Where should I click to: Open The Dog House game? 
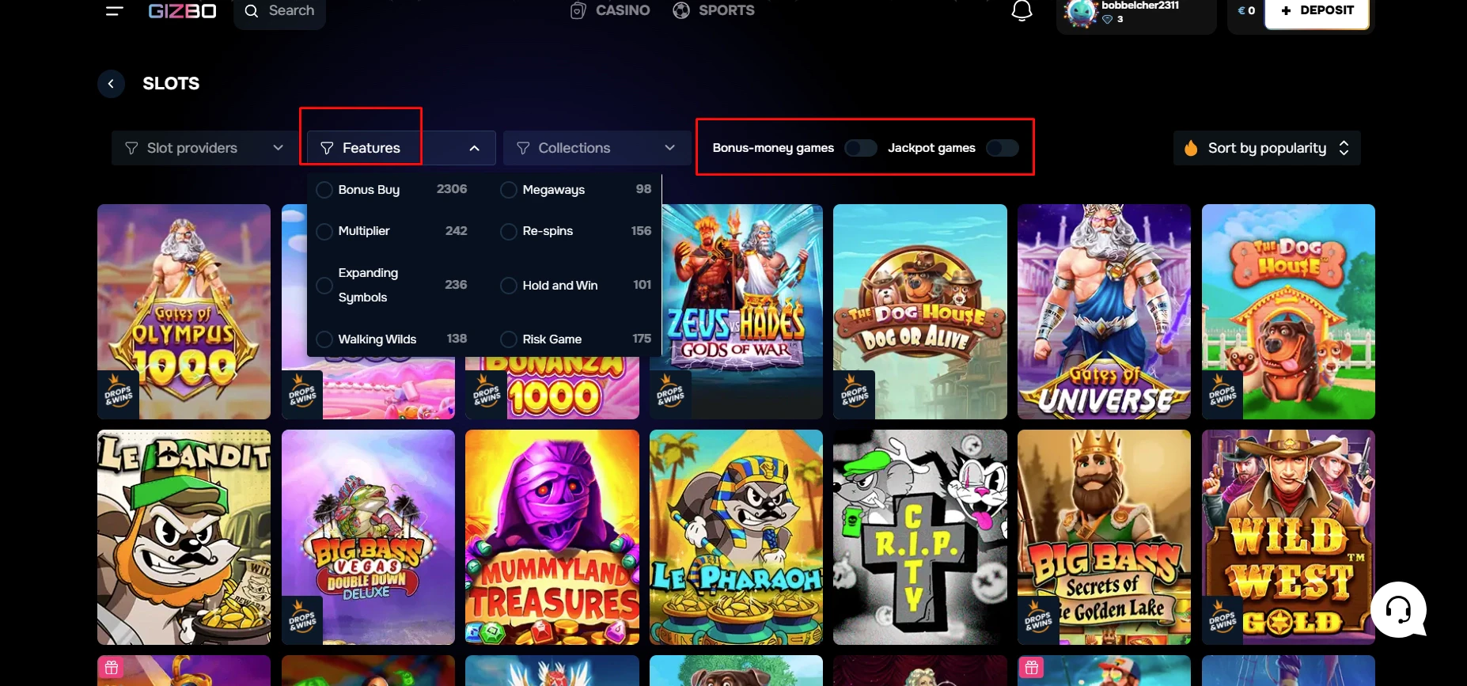point(1288,312)
